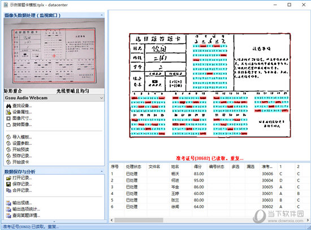Click the horizontal scrollbar thumb below table
The image size is (311, 230).
point(139,220)
